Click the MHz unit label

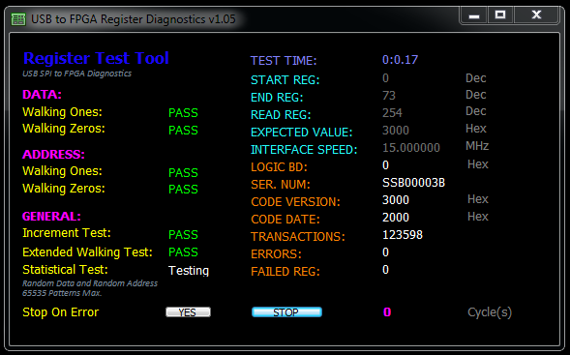477,146
